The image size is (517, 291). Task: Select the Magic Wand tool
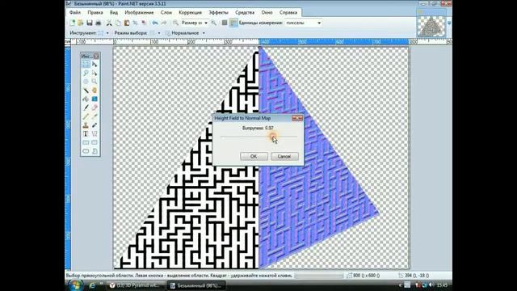(x=86, y=91)
